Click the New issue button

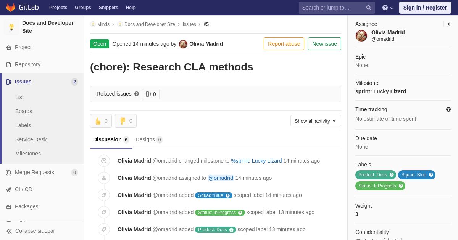click(324, 44)
